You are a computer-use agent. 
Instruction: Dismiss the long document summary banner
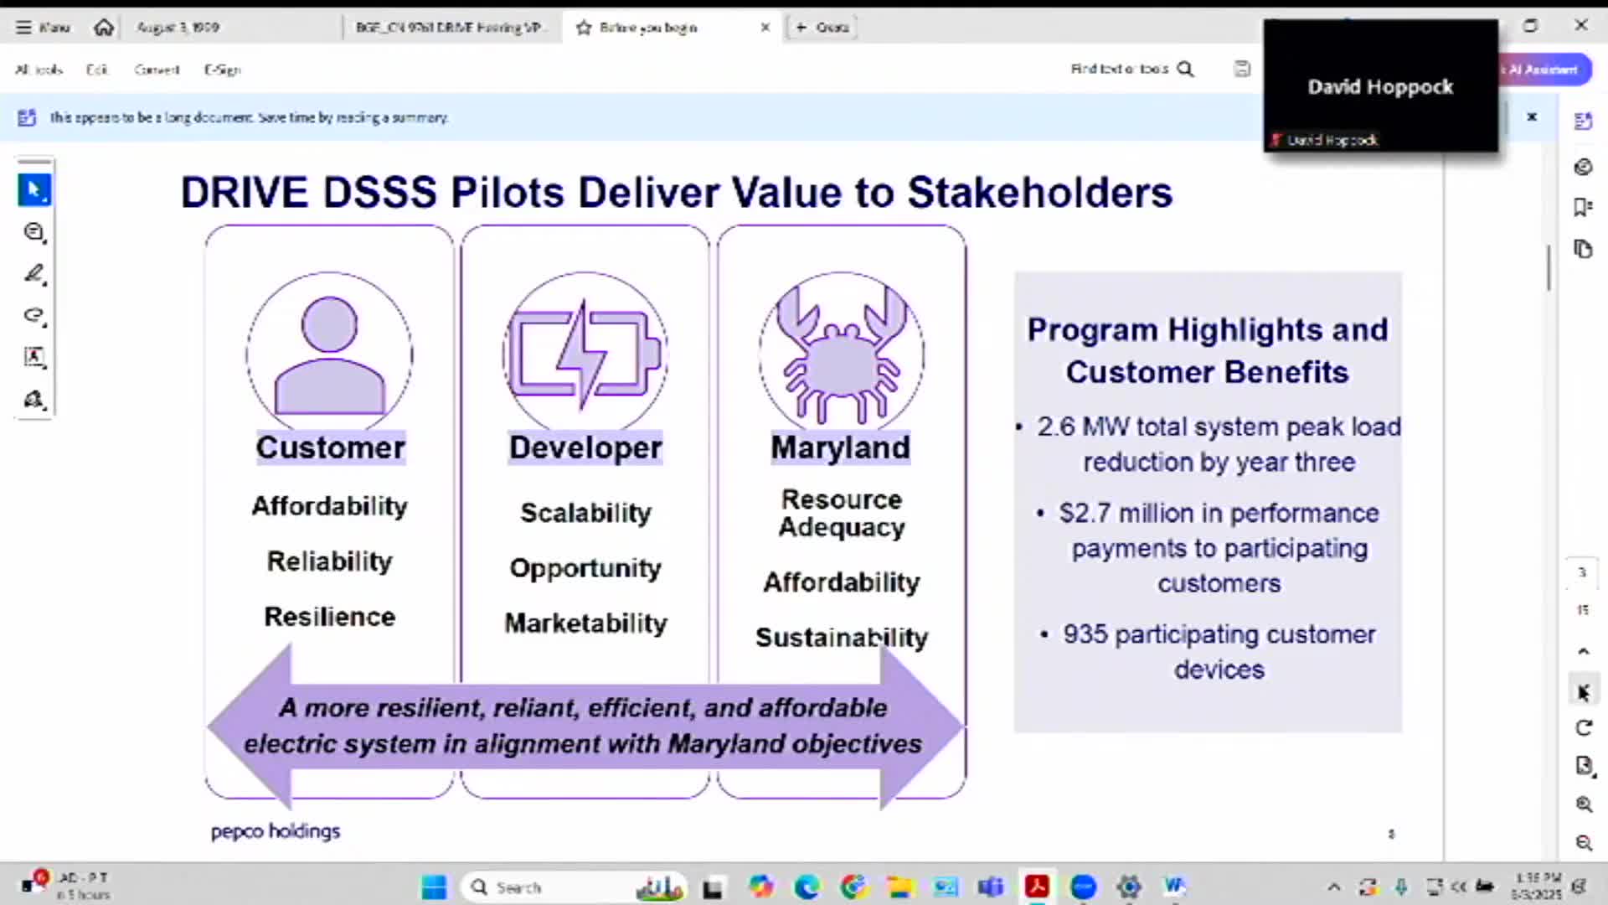click(1531, 117)
